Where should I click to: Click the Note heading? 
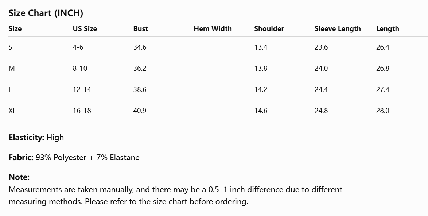[19, 177]
